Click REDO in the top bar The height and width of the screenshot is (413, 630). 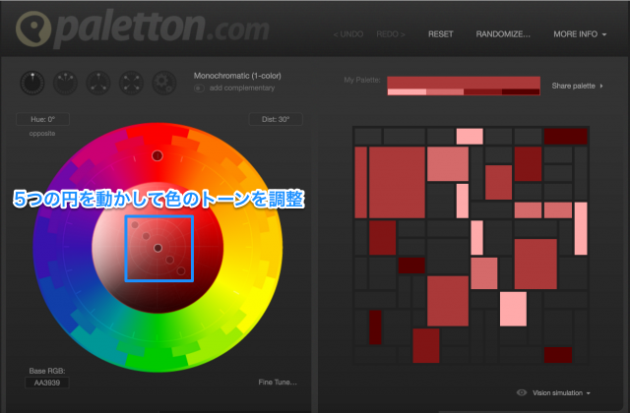391,34
